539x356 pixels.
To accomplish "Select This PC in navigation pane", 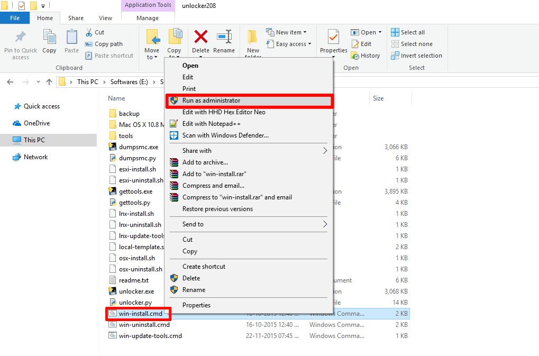I will [x=49, y=140].
